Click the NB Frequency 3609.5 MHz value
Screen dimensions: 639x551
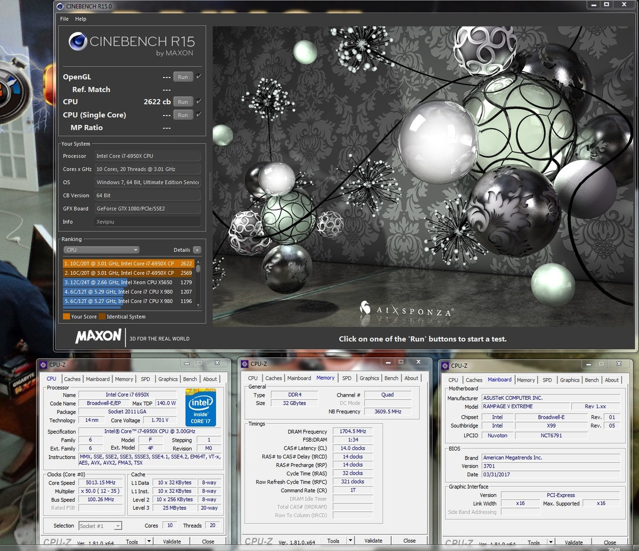[x=388, y=412]
